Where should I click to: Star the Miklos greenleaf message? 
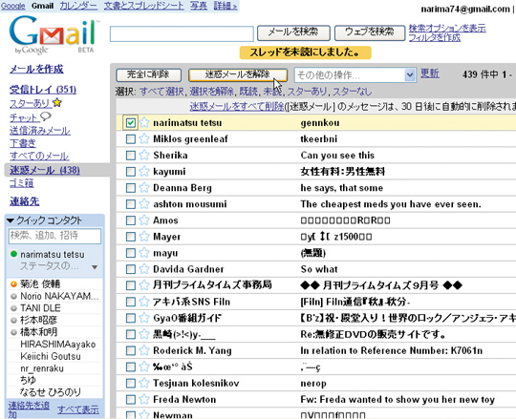(x=144, y=138)
